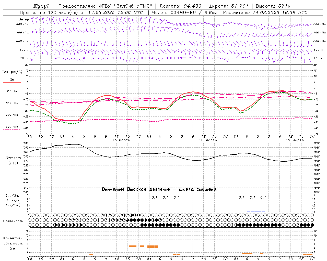Select the text "Предоставлено ФГБУ ЗапСиб УГМС"
The height and width of the screenshot is (261, 327).
[x=106, y=6]
